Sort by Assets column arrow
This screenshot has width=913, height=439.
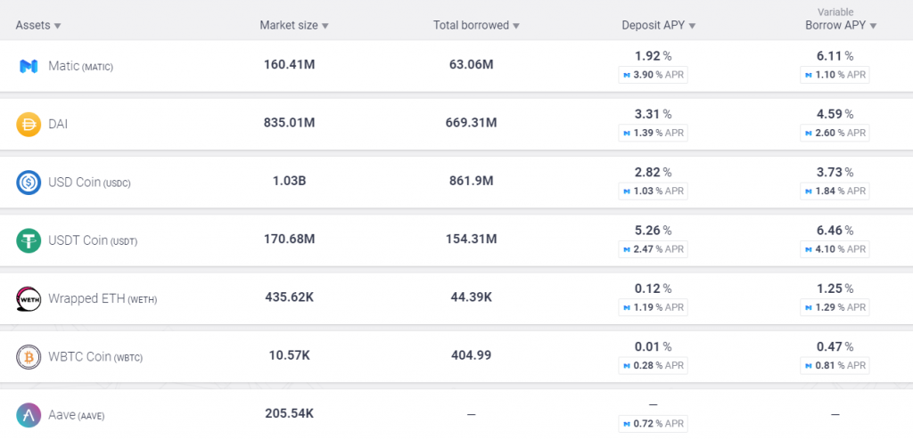[x=57, y=26]
